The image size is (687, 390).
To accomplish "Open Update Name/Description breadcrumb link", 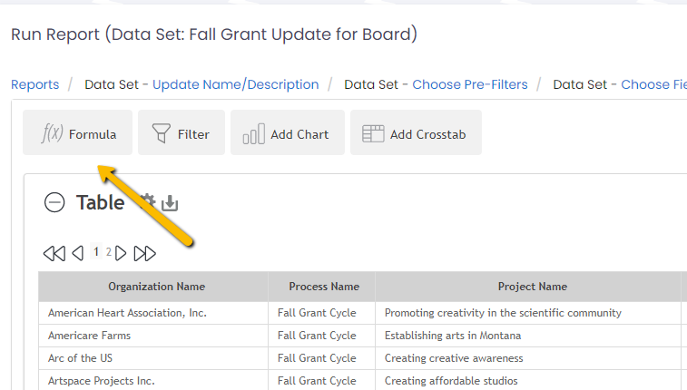I will 236,84.
